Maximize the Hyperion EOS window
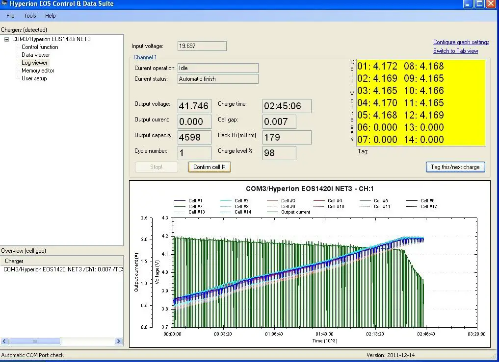Image resolution: width=499 pixels, height=362 pixels. tap(479, 4)
